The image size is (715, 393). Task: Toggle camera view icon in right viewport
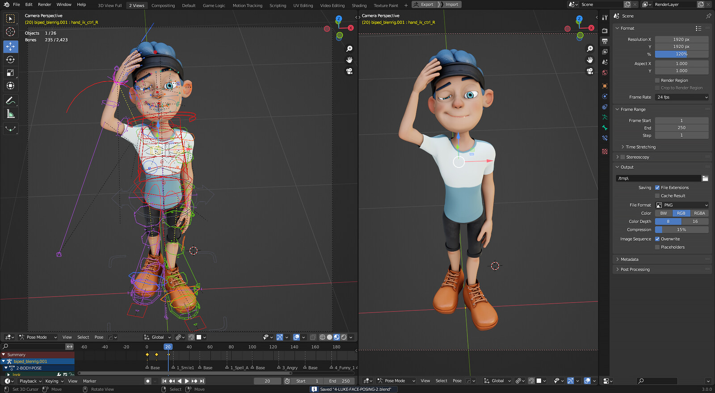pyautogui.click(x=590, y=71)
